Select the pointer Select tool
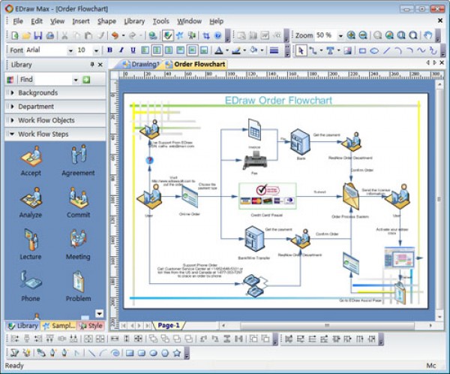This screenshot has width=450, height=374. coord(301,50)
